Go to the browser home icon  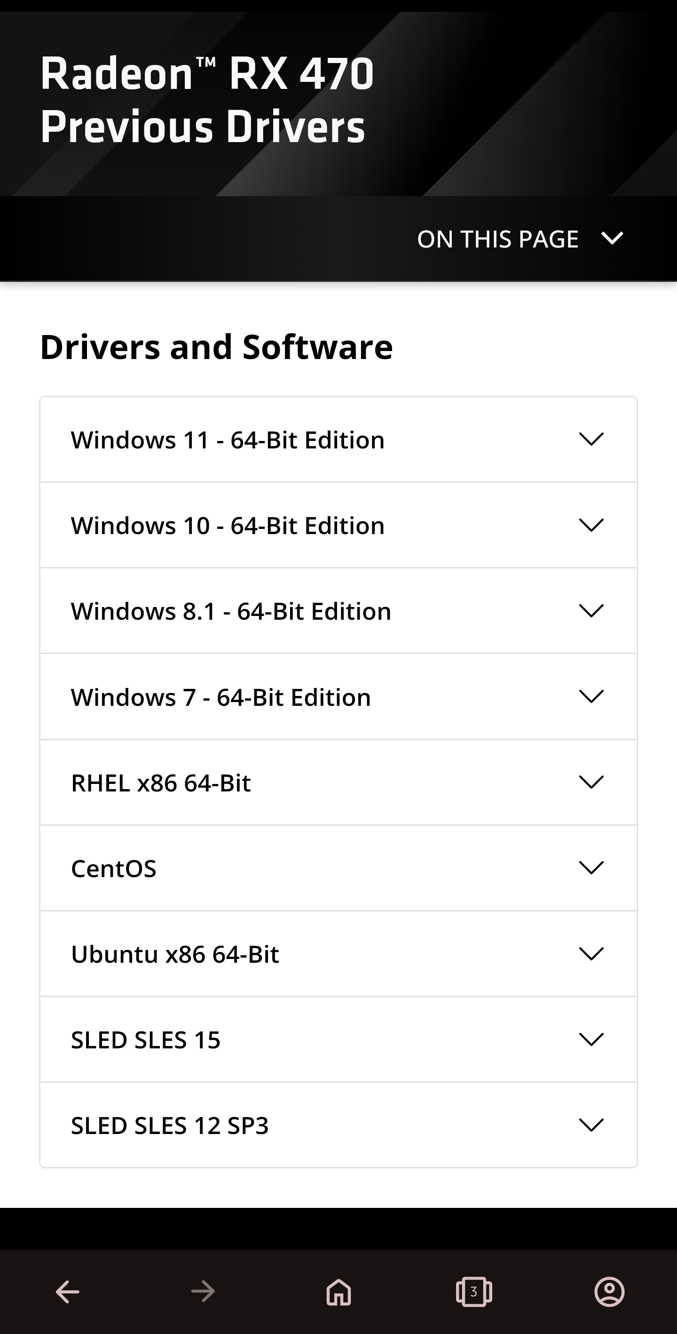(x=338, y=1292)
